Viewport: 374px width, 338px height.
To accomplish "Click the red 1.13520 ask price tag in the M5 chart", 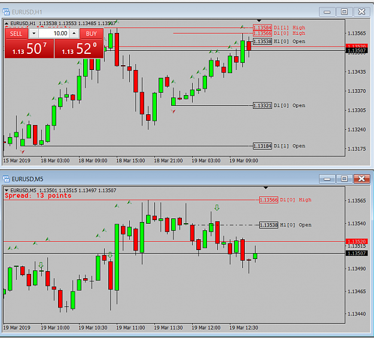I will (357, 242).
